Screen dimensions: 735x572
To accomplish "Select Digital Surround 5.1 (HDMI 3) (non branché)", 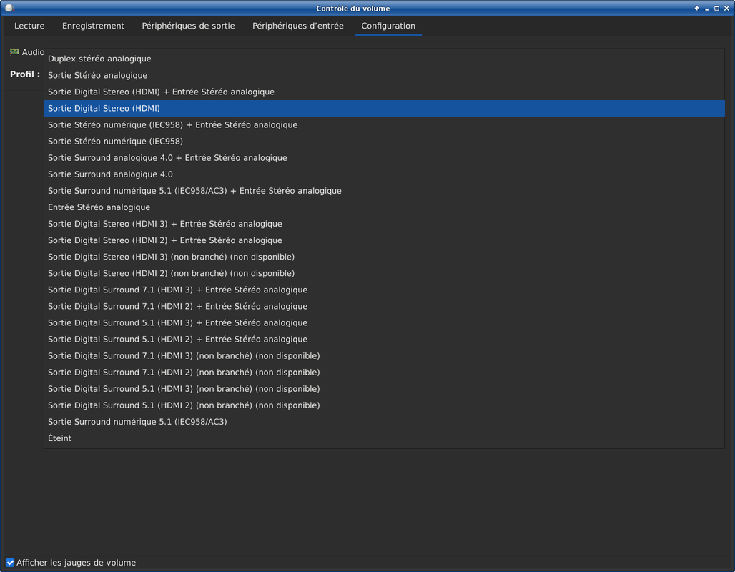I will pos(384,389).
